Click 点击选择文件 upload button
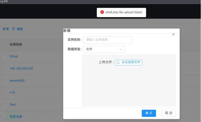Image resolution: width=201 pixels, height=122 pixels. point(128,62)
